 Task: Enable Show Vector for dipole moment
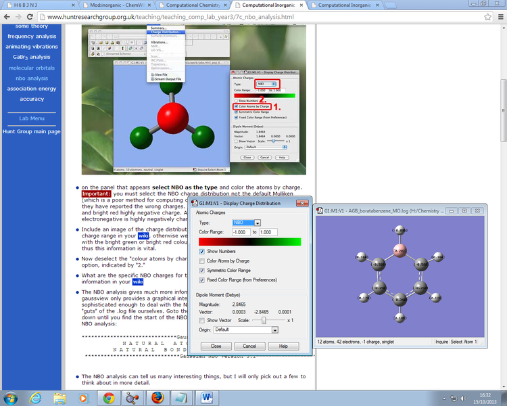click(x=201, y=320)
